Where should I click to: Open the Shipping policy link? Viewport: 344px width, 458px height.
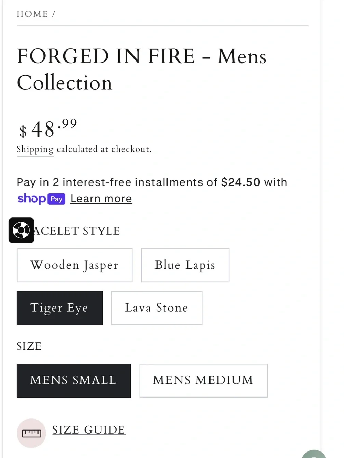[x=35, y=149]
